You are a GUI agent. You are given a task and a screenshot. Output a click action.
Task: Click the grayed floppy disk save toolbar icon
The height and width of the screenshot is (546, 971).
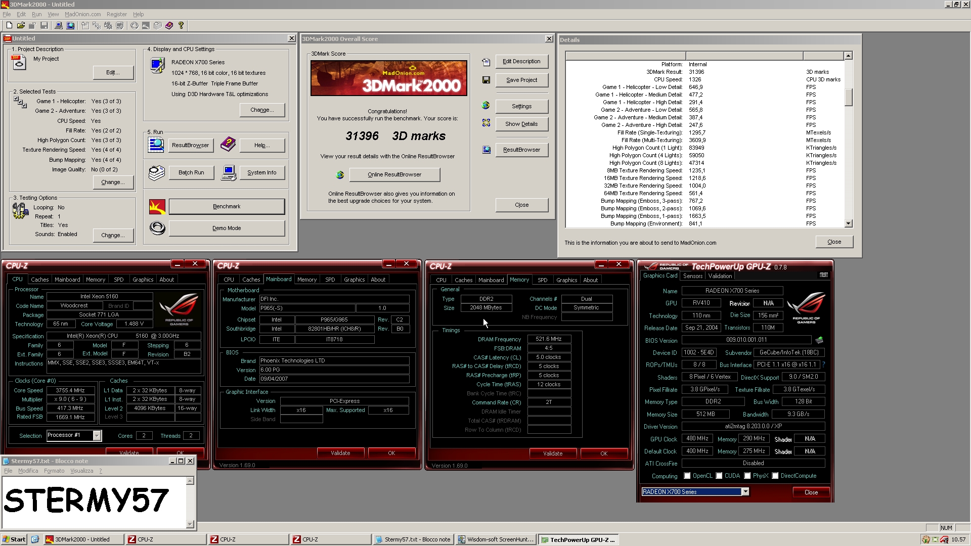(44, 25)
